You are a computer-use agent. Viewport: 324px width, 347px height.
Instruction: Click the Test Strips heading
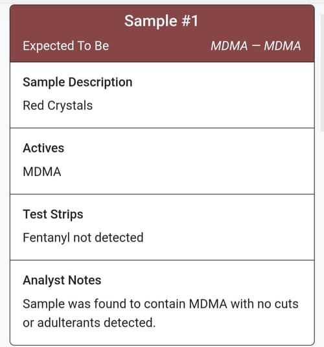(x=53, y=214)
